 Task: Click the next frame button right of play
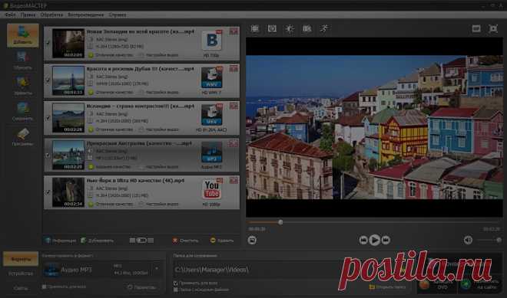(386, 240)
